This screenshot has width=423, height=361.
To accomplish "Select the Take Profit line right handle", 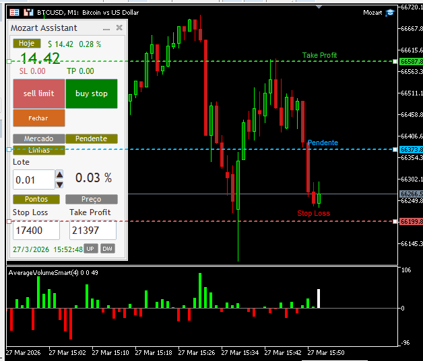I will [395, 62].
